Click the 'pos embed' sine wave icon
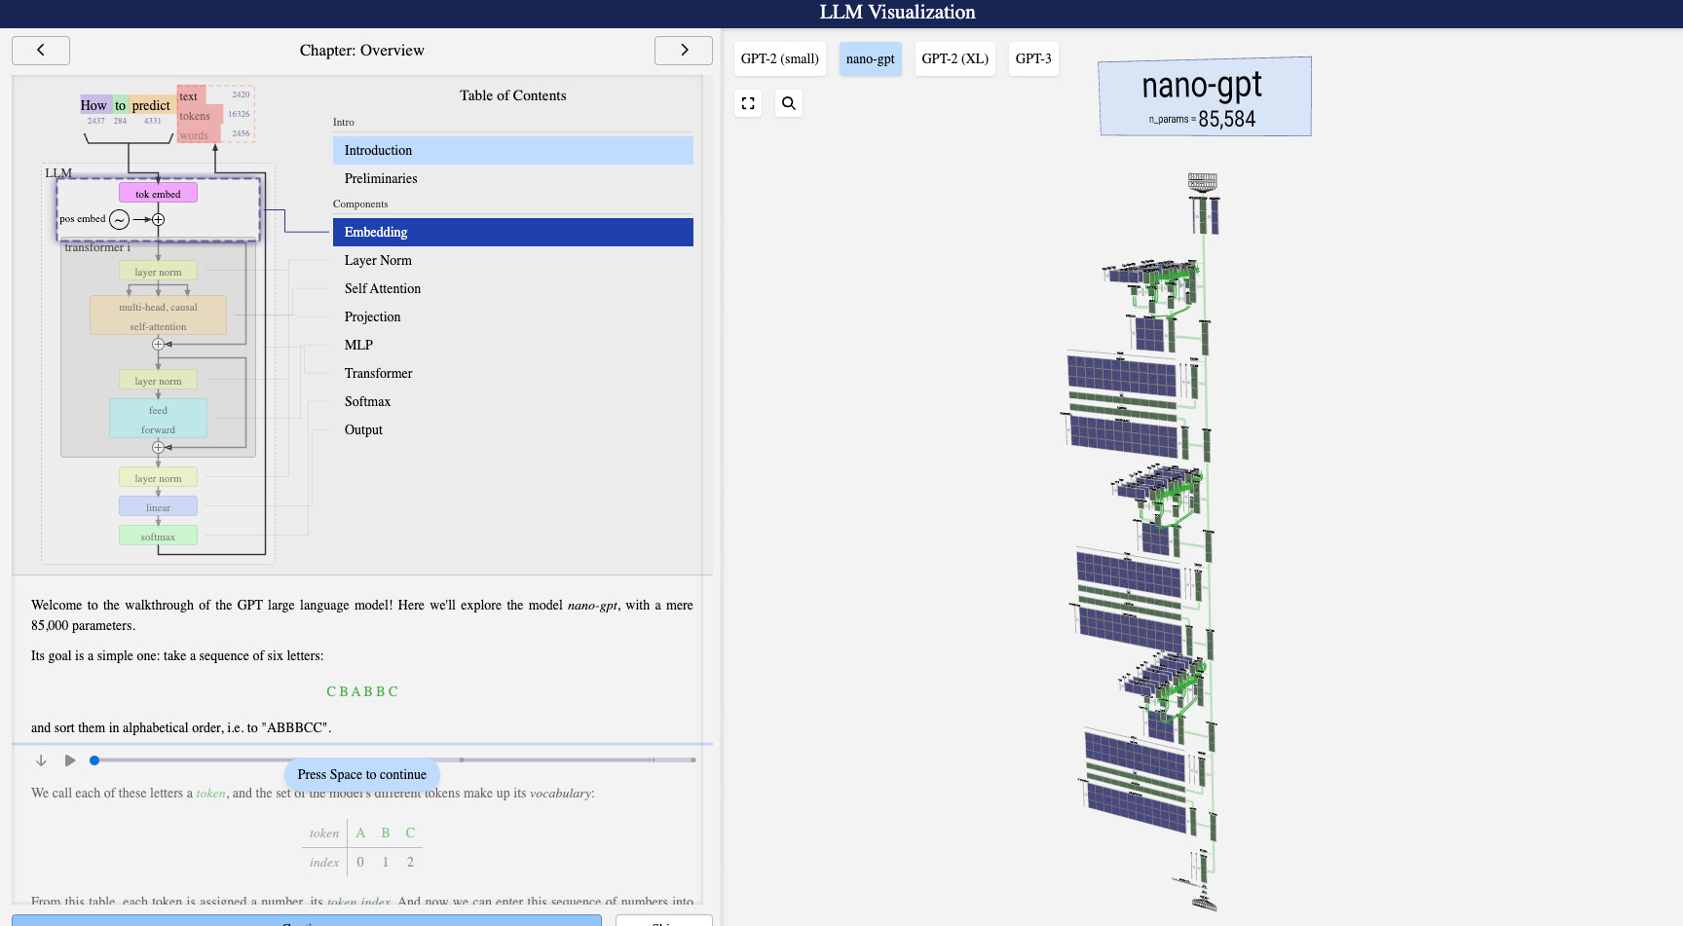Viewport: 1683px width, 926px height. click(119, 220)
